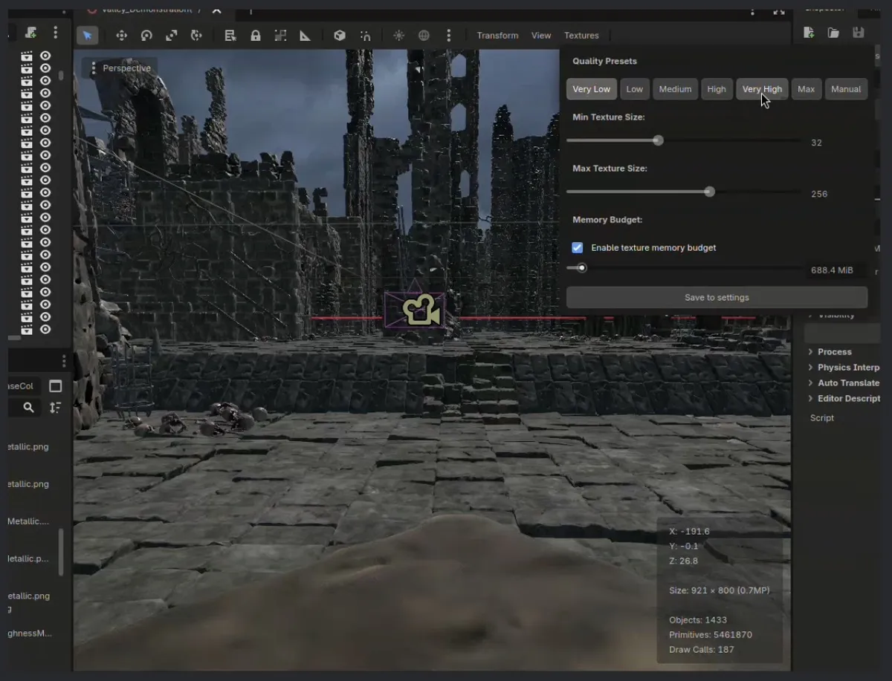This screenshot has height=681, width=892.
Task: Click the filesystem sort files icon
Action: (x=55, y=408)
